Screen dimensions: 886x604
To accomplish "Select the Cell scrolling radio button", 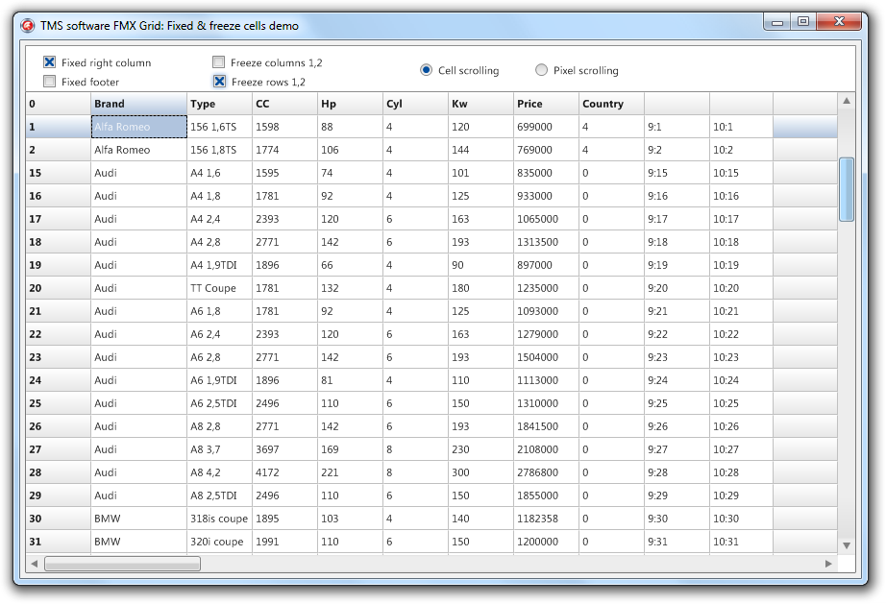I will (426, 70).
